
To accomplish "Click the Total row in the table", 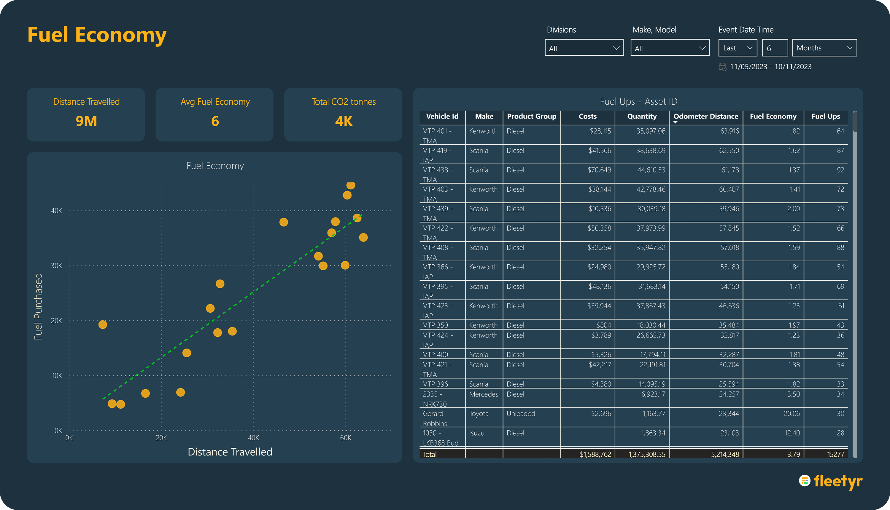I will pos(634,454).
